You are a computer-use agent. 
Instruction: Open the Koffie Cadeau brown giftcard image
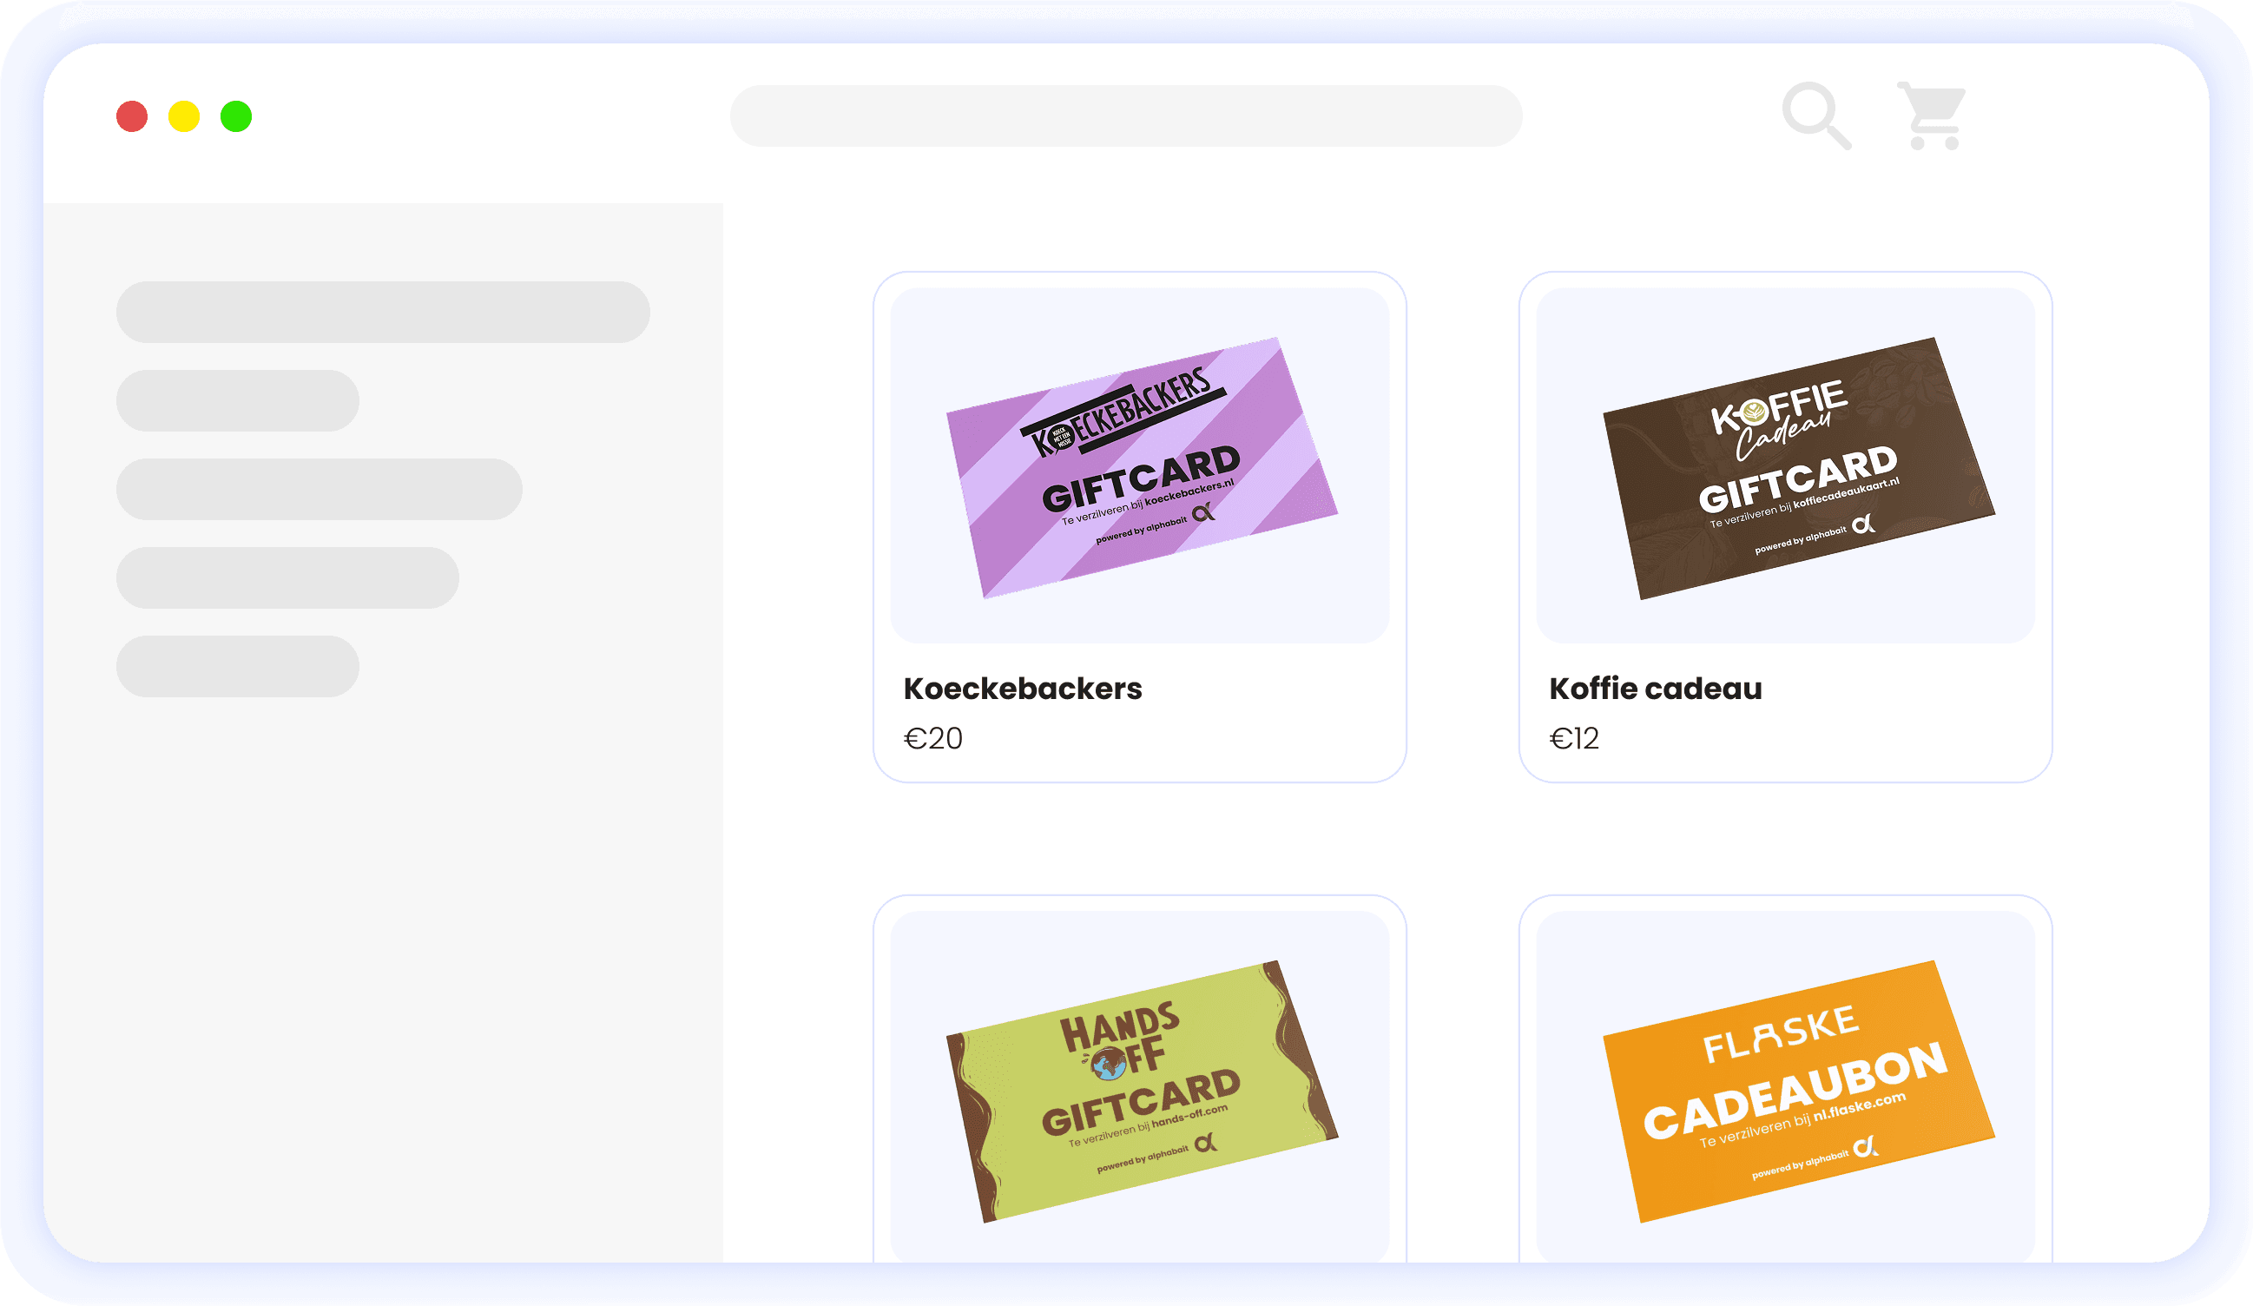1799,467
